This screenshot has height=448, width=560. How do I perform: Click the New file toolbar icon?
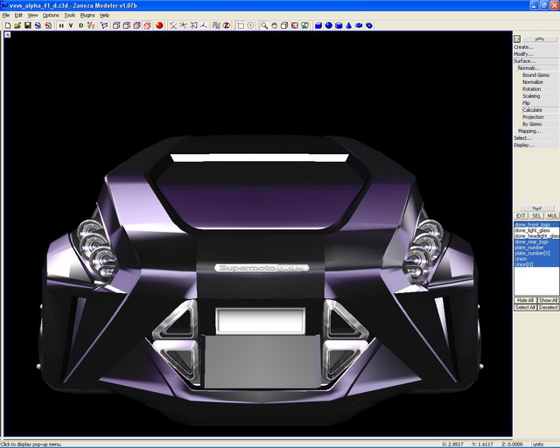pos(7,25)
